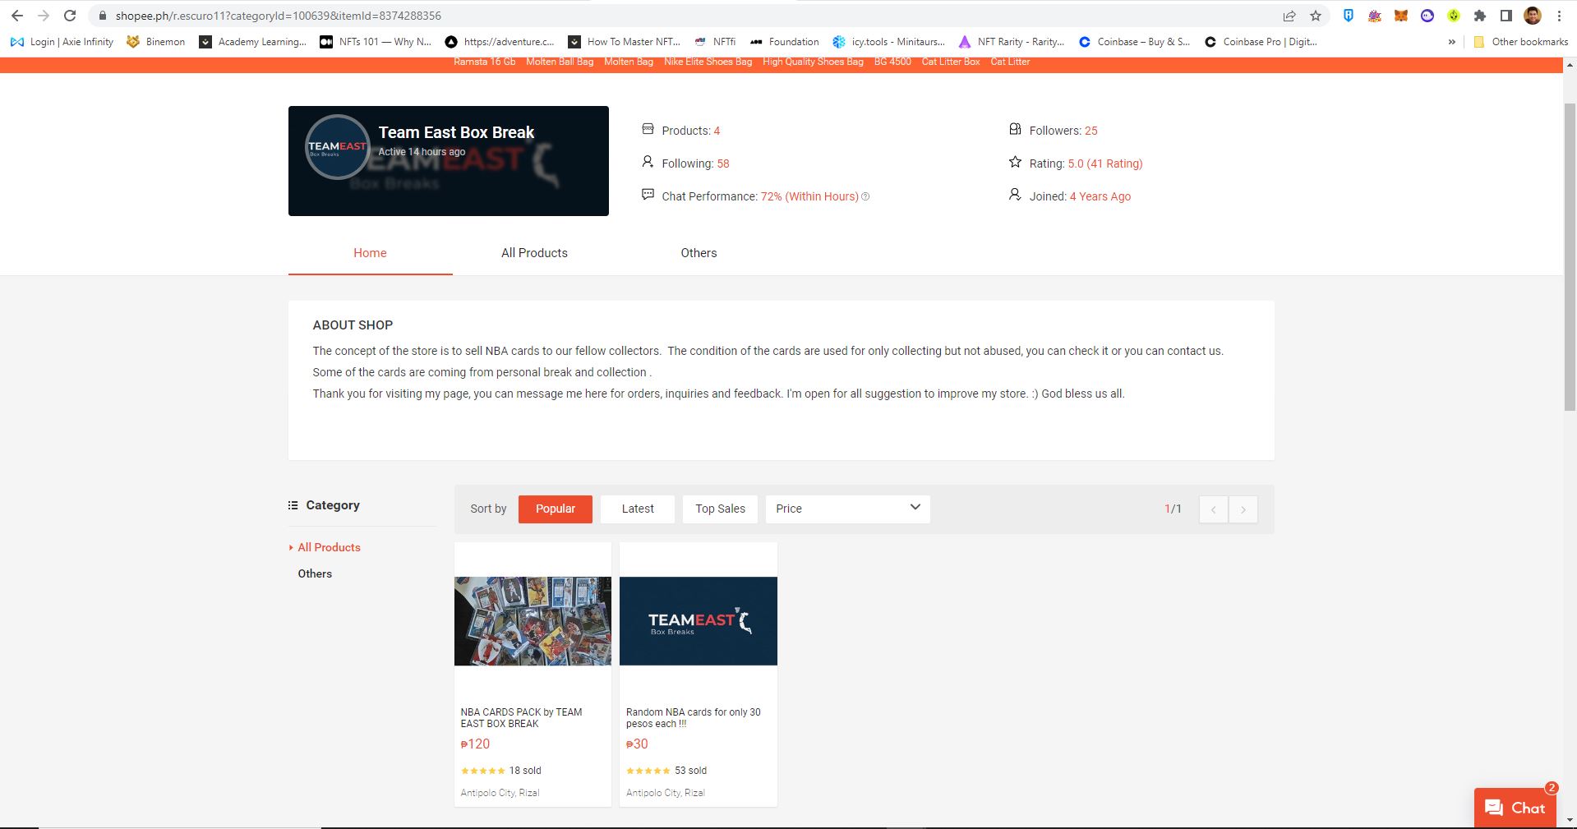Sort products by Latest
The image size is (1577, 829).
[638, 509]
